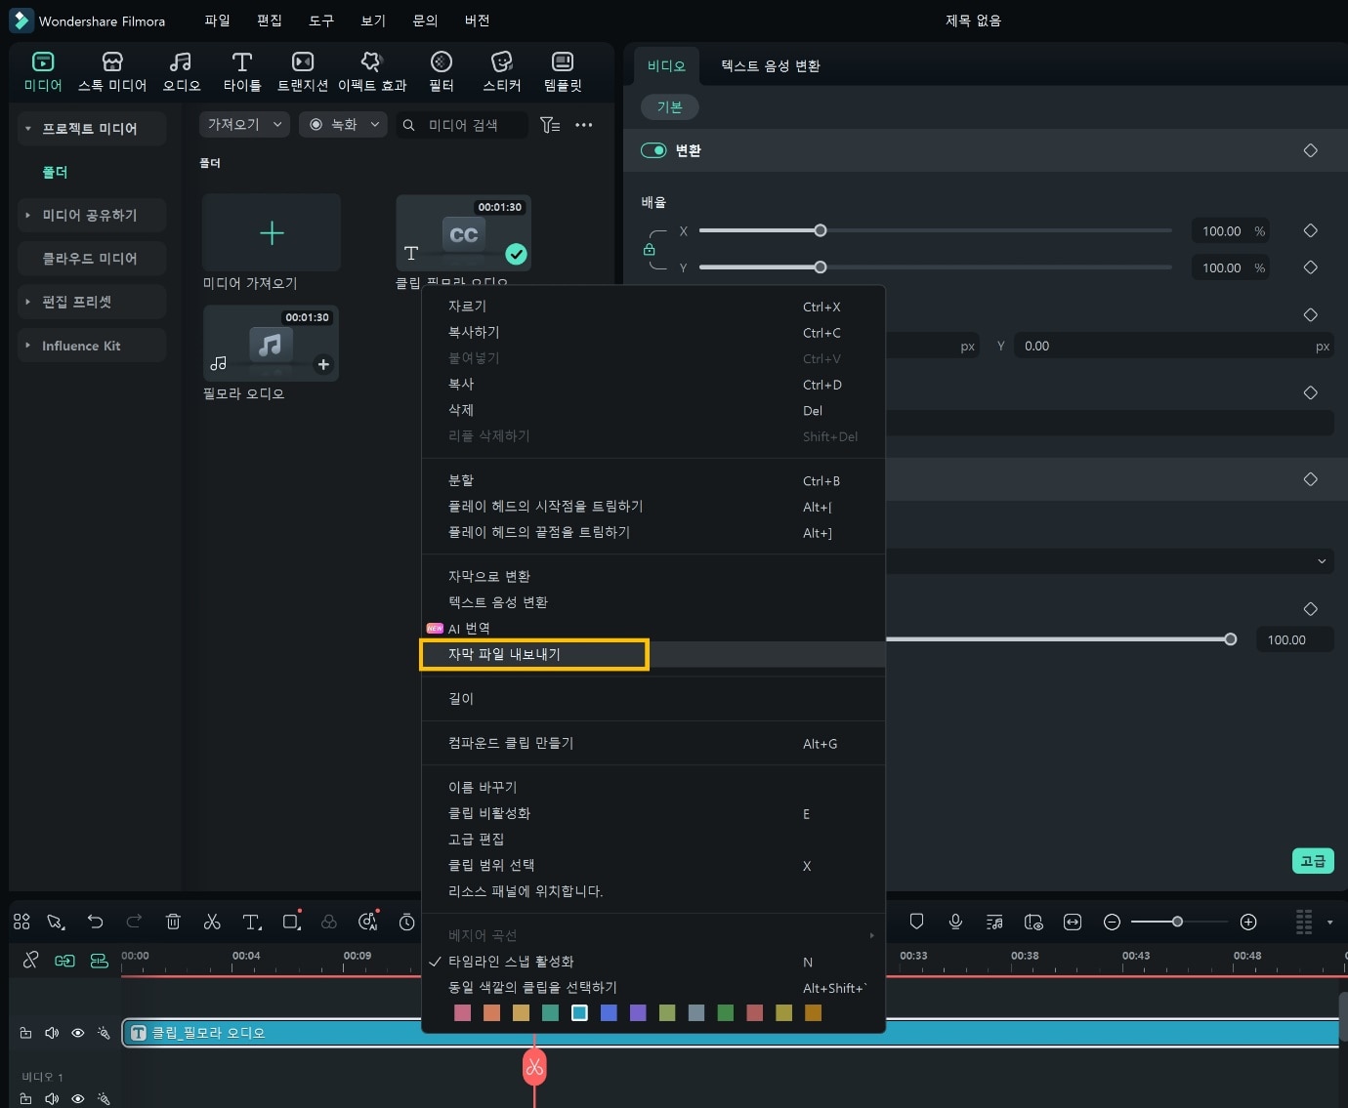Mute the subtitle track speaker icon
Image resolution: width=1348 pixels, height=1108 pixels.
[x=52, y=1033]
